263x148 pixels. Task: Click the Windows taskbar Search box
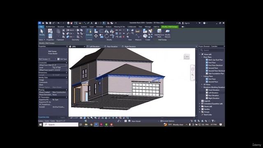click(61, 125)
